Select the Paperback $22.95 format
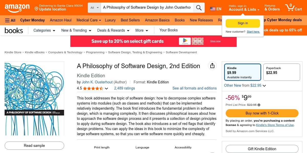This screenshot has height=153, width=307. (281, 72)
